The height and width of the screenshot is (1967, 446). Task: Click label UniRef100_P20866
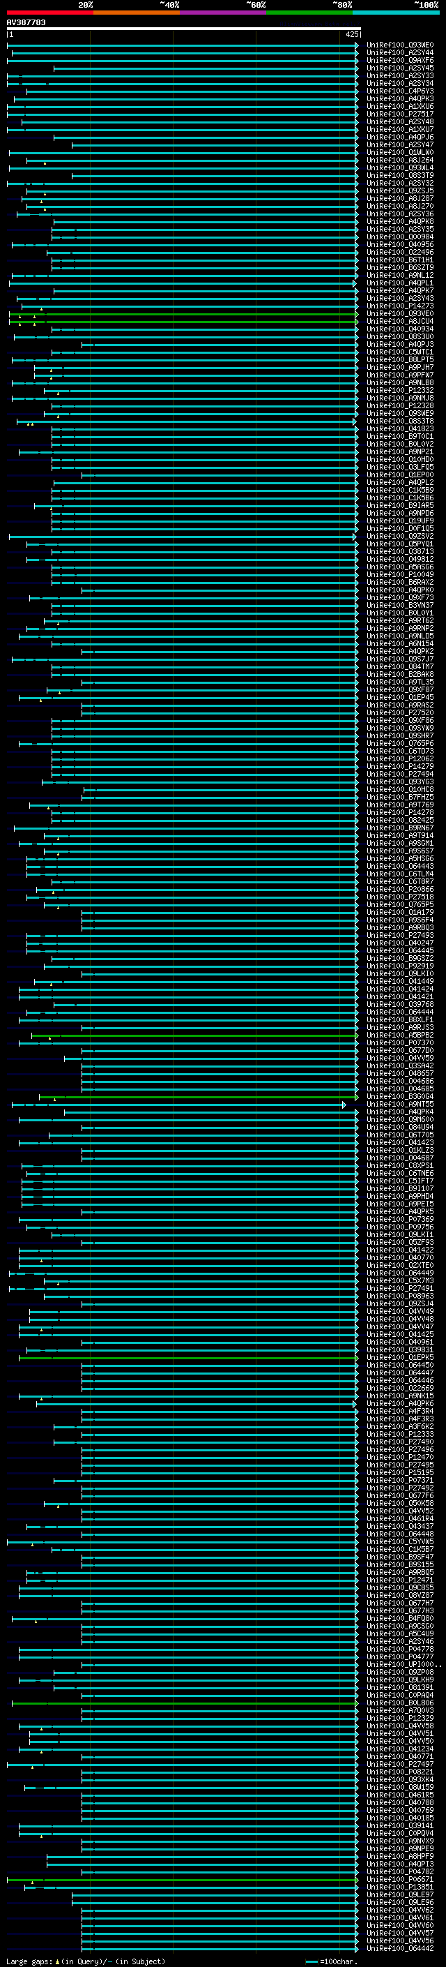coord(399,890)
